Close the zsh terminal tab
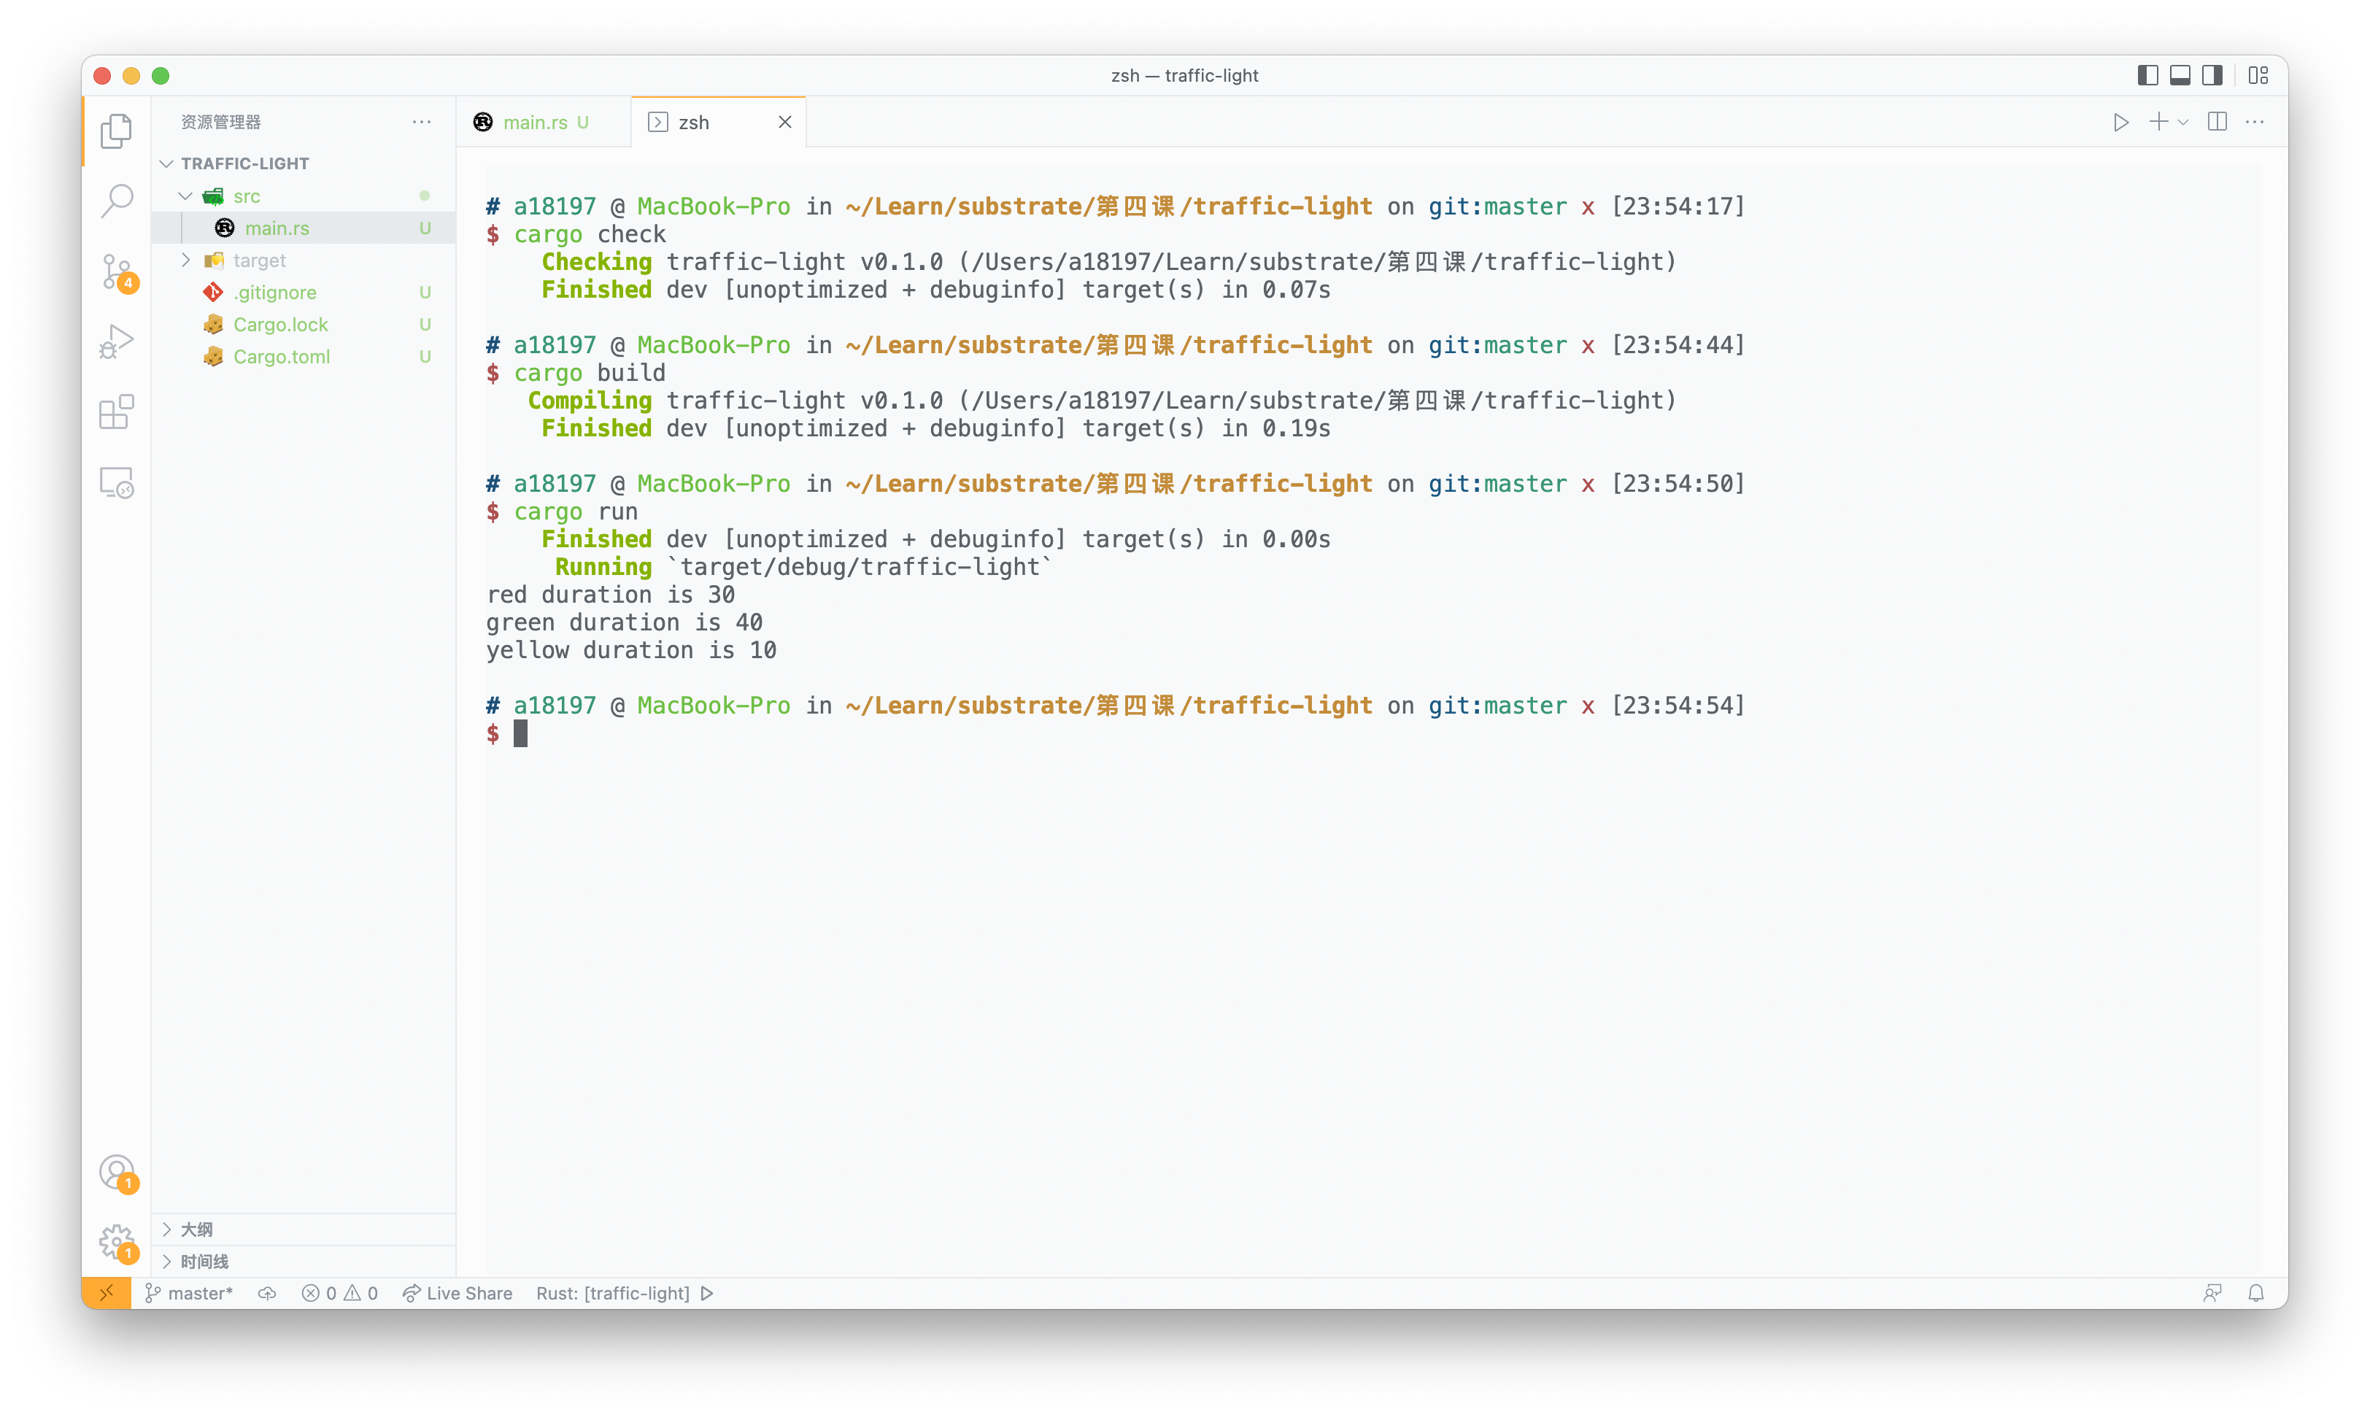 (x=783, y=121)
